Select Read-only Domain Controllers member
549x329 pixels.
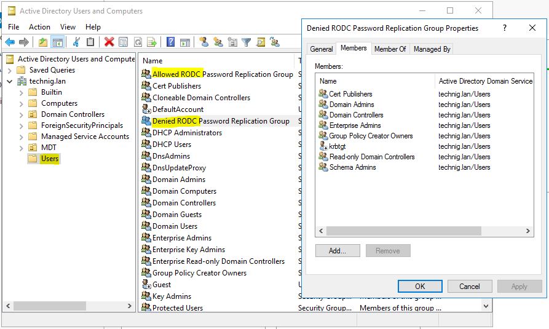(x=366, y=157)
